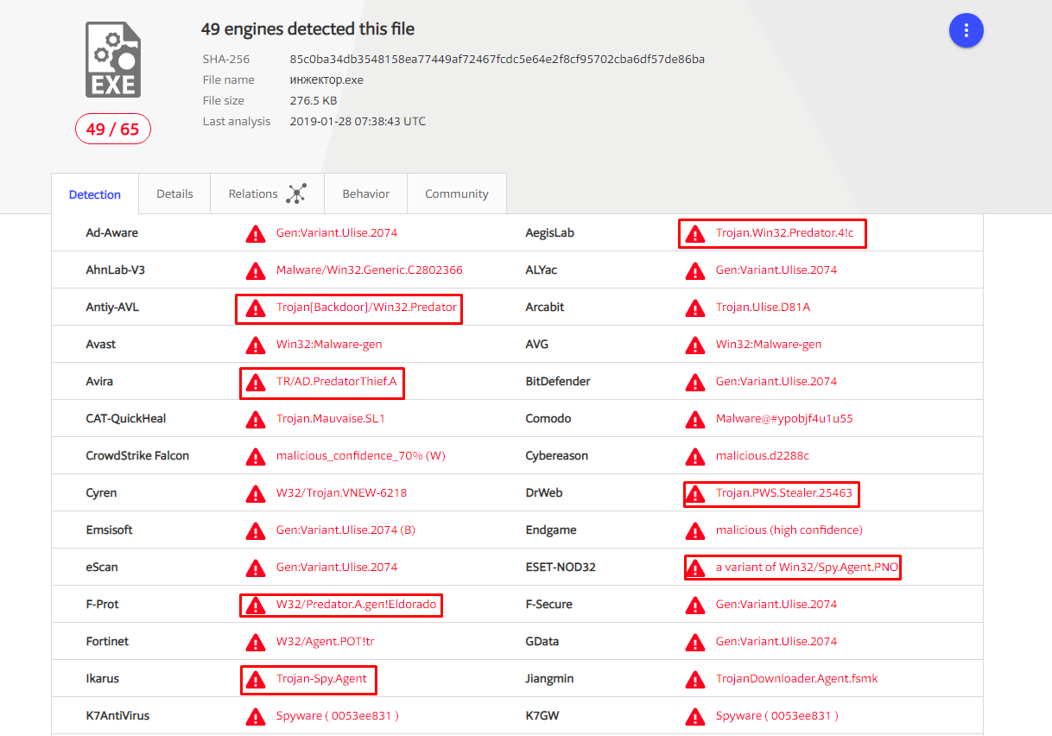Click the file name инжектор.exe
Viewport: 1052px width, 736px height.
pyautogui.click(x=326, y=79)
